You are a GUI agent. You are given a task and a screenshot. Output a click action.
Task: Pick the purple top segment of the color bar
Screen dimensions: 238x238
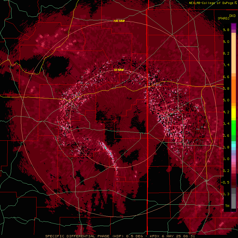point(234,26)
